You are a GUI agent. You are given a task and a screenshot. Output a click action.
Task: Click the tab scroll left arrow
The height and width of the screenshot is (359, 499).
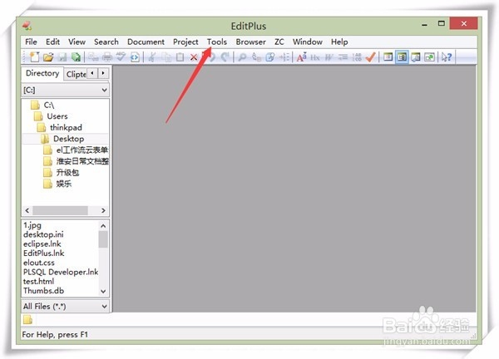92,73
